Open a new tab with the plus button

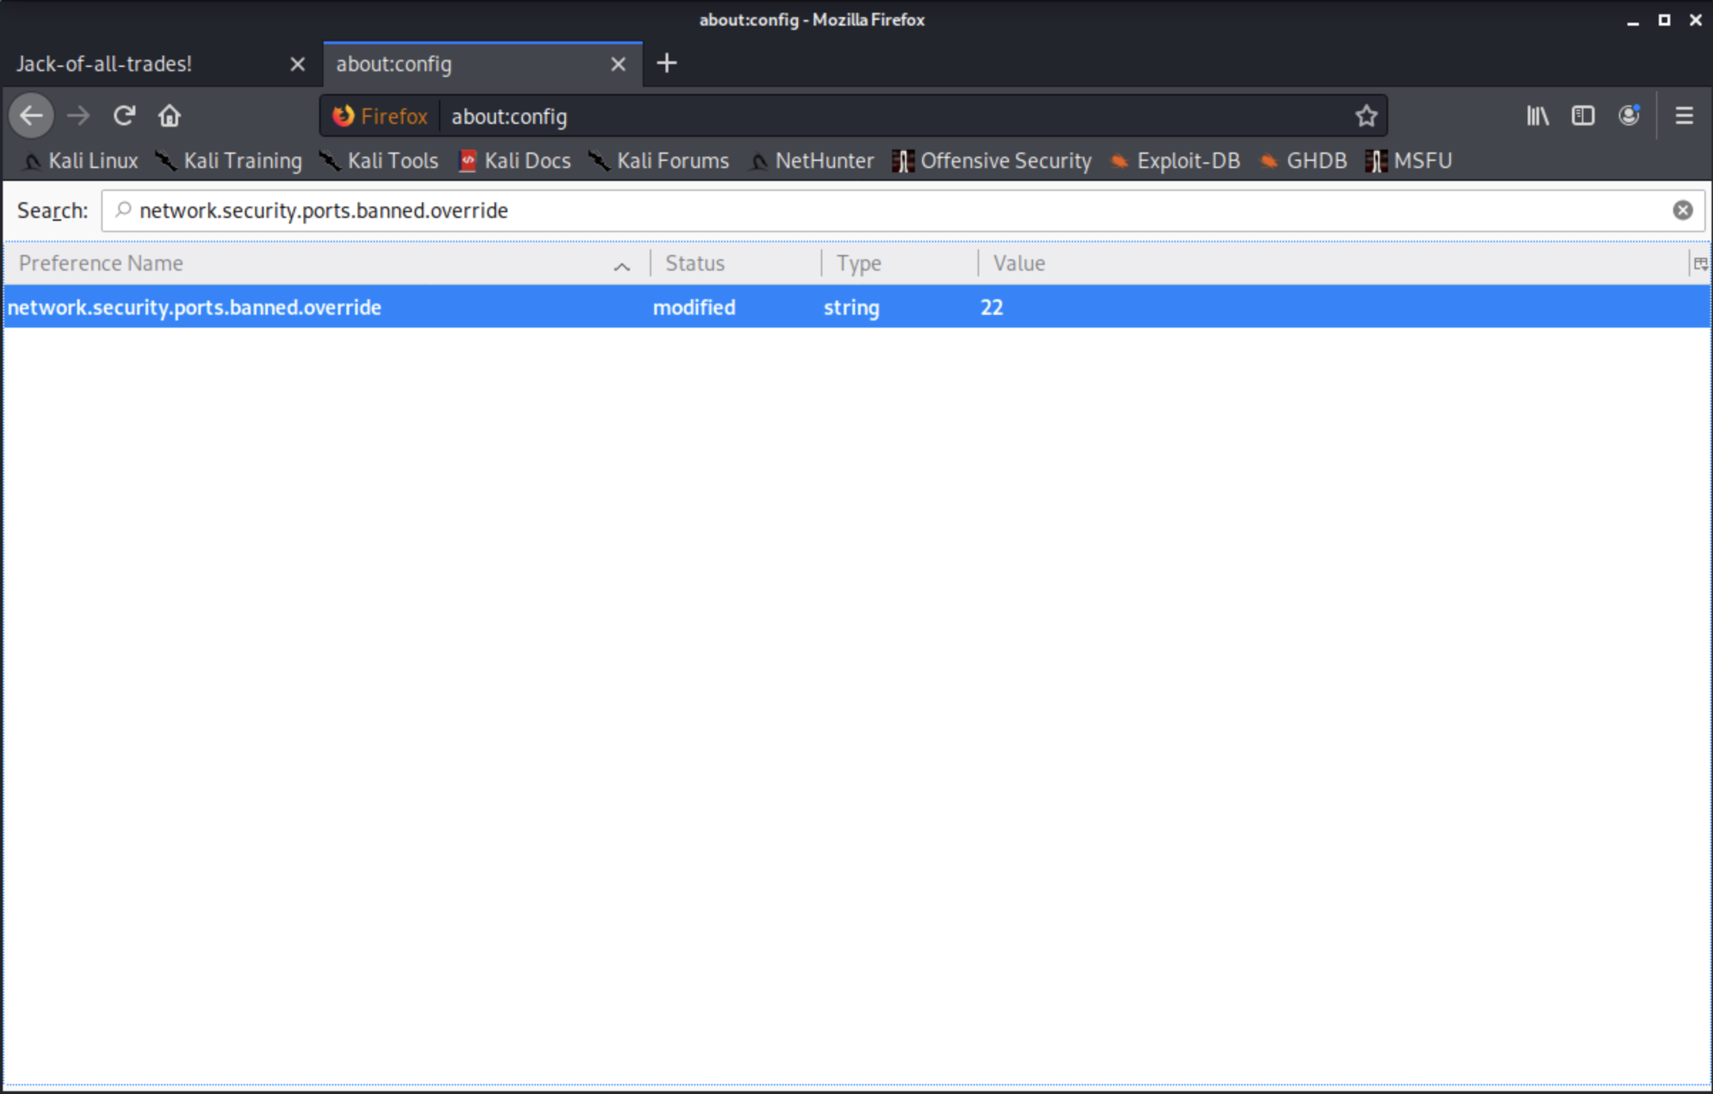point(666,63)
